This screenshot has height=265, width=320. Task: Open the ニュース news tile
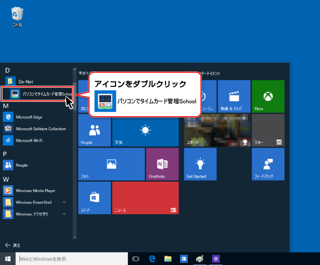pyautogui.click(x=145, y=198)
